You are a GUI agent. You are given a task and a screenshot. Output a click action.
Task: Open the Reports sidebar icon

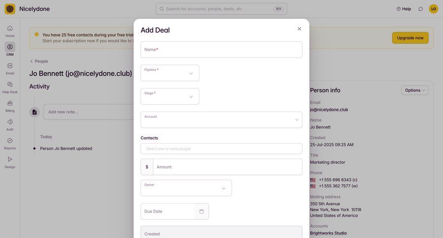click(10, 141)
